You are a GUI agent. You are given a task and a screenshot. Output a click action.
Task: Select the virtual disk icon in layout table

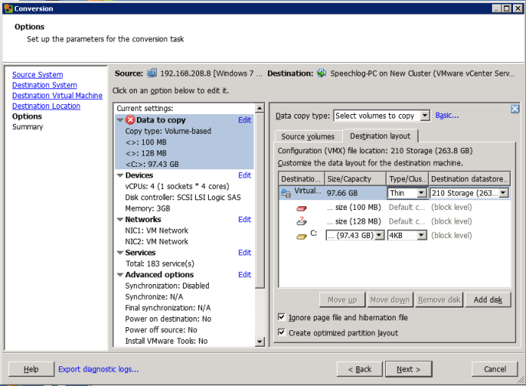pos(285,193)
